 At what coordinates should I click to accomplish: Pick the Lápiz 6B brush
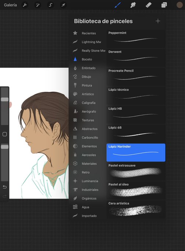(136, 134)
